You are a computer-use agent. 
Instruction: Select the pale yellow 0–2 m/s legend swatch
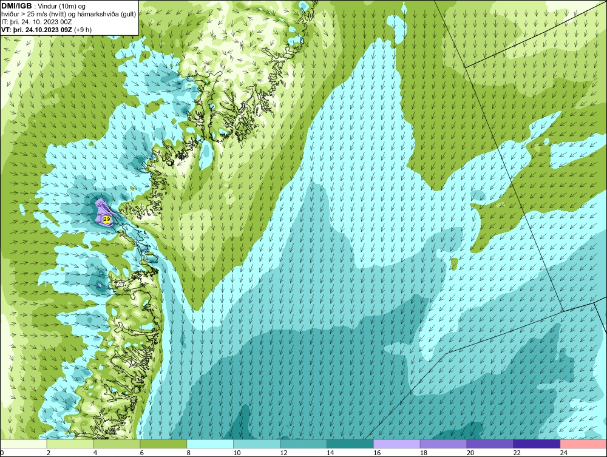click(x=23, y=444)
